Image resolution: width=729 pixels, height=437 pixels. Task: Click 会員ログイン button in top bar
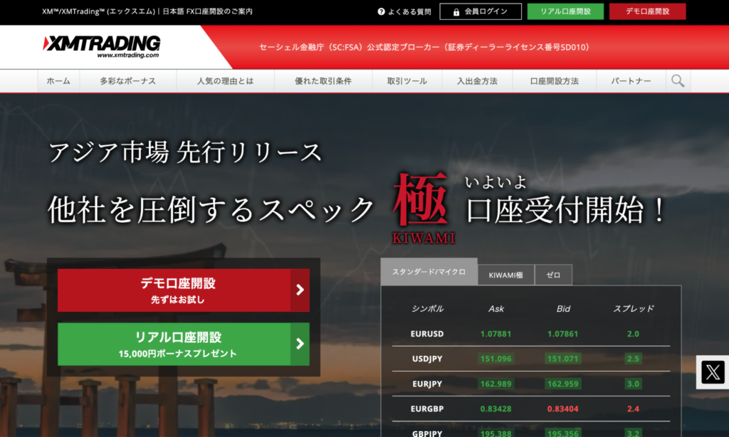click(481, 11)
